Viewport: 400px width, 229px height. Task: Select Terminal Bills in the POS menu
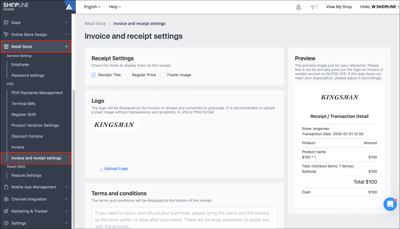[23, 103]
